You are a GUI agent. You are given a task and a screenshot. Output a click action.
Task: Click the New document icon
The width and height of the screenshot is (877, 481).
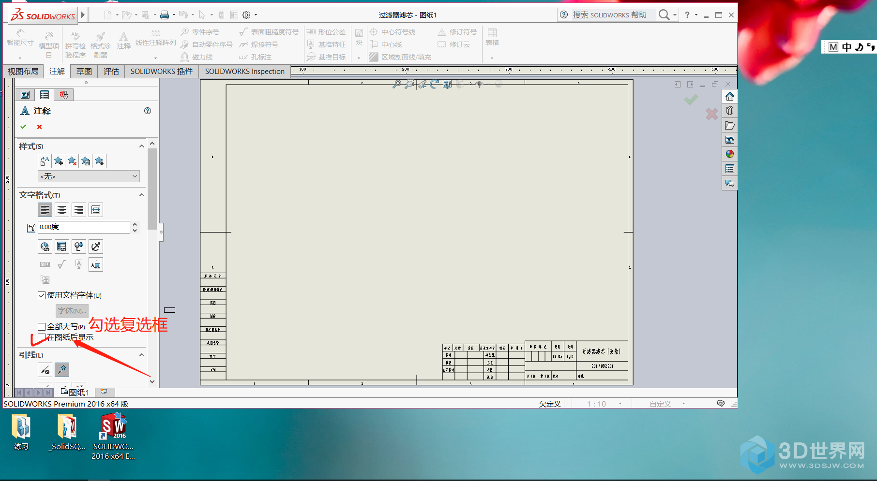(x=108, y=15)
